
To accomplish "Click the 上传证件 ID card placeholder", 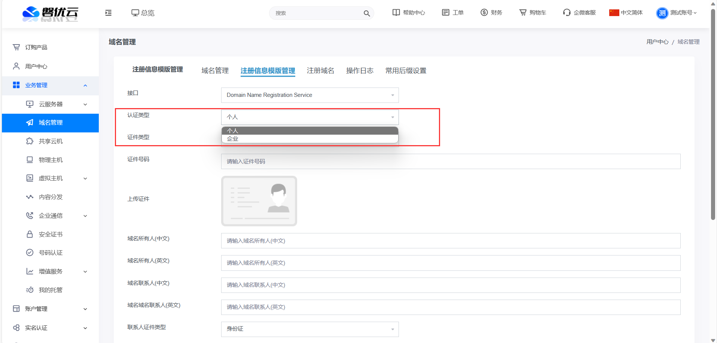I will (x=259, y=201).
